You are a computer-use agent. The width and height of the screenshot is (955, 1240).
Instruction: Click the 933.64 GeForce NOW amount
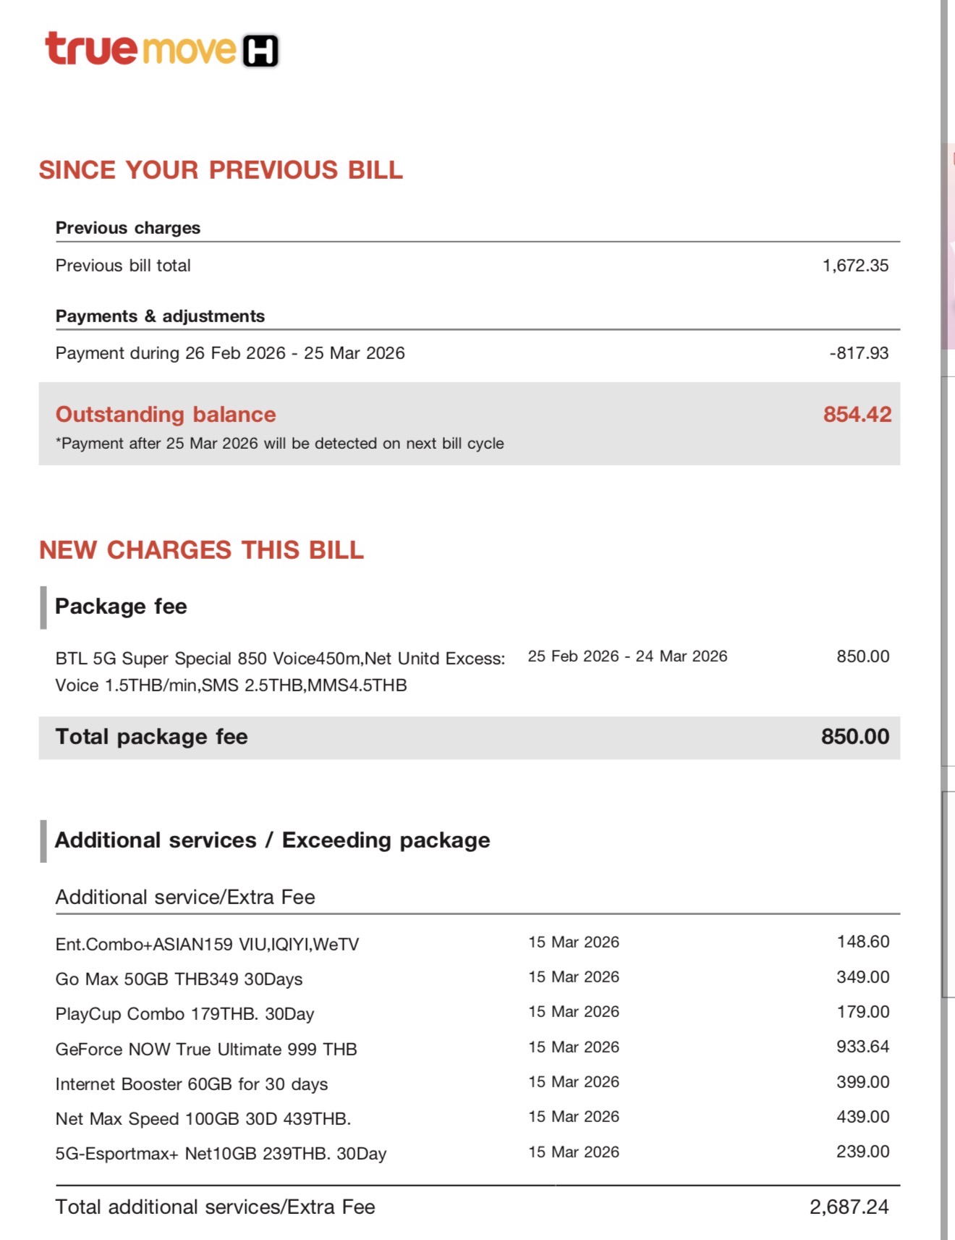pyautogui.click(x=862, y=1047)
